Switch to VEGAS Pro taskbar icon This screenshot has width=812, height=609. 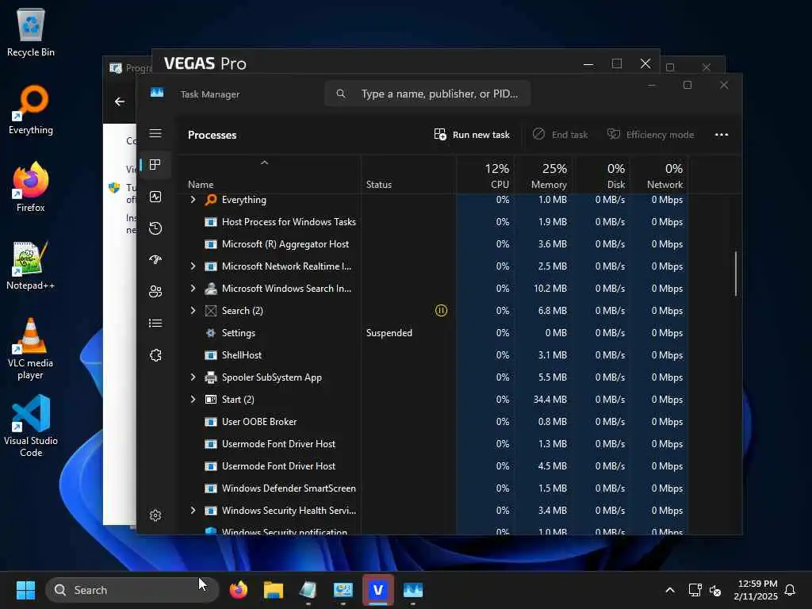coord(378,590)
